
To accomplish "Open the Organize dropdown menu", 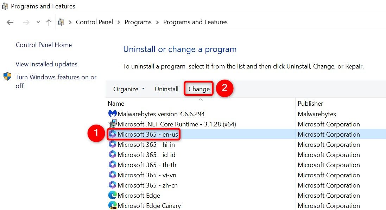I will click(x=128, y=89).
